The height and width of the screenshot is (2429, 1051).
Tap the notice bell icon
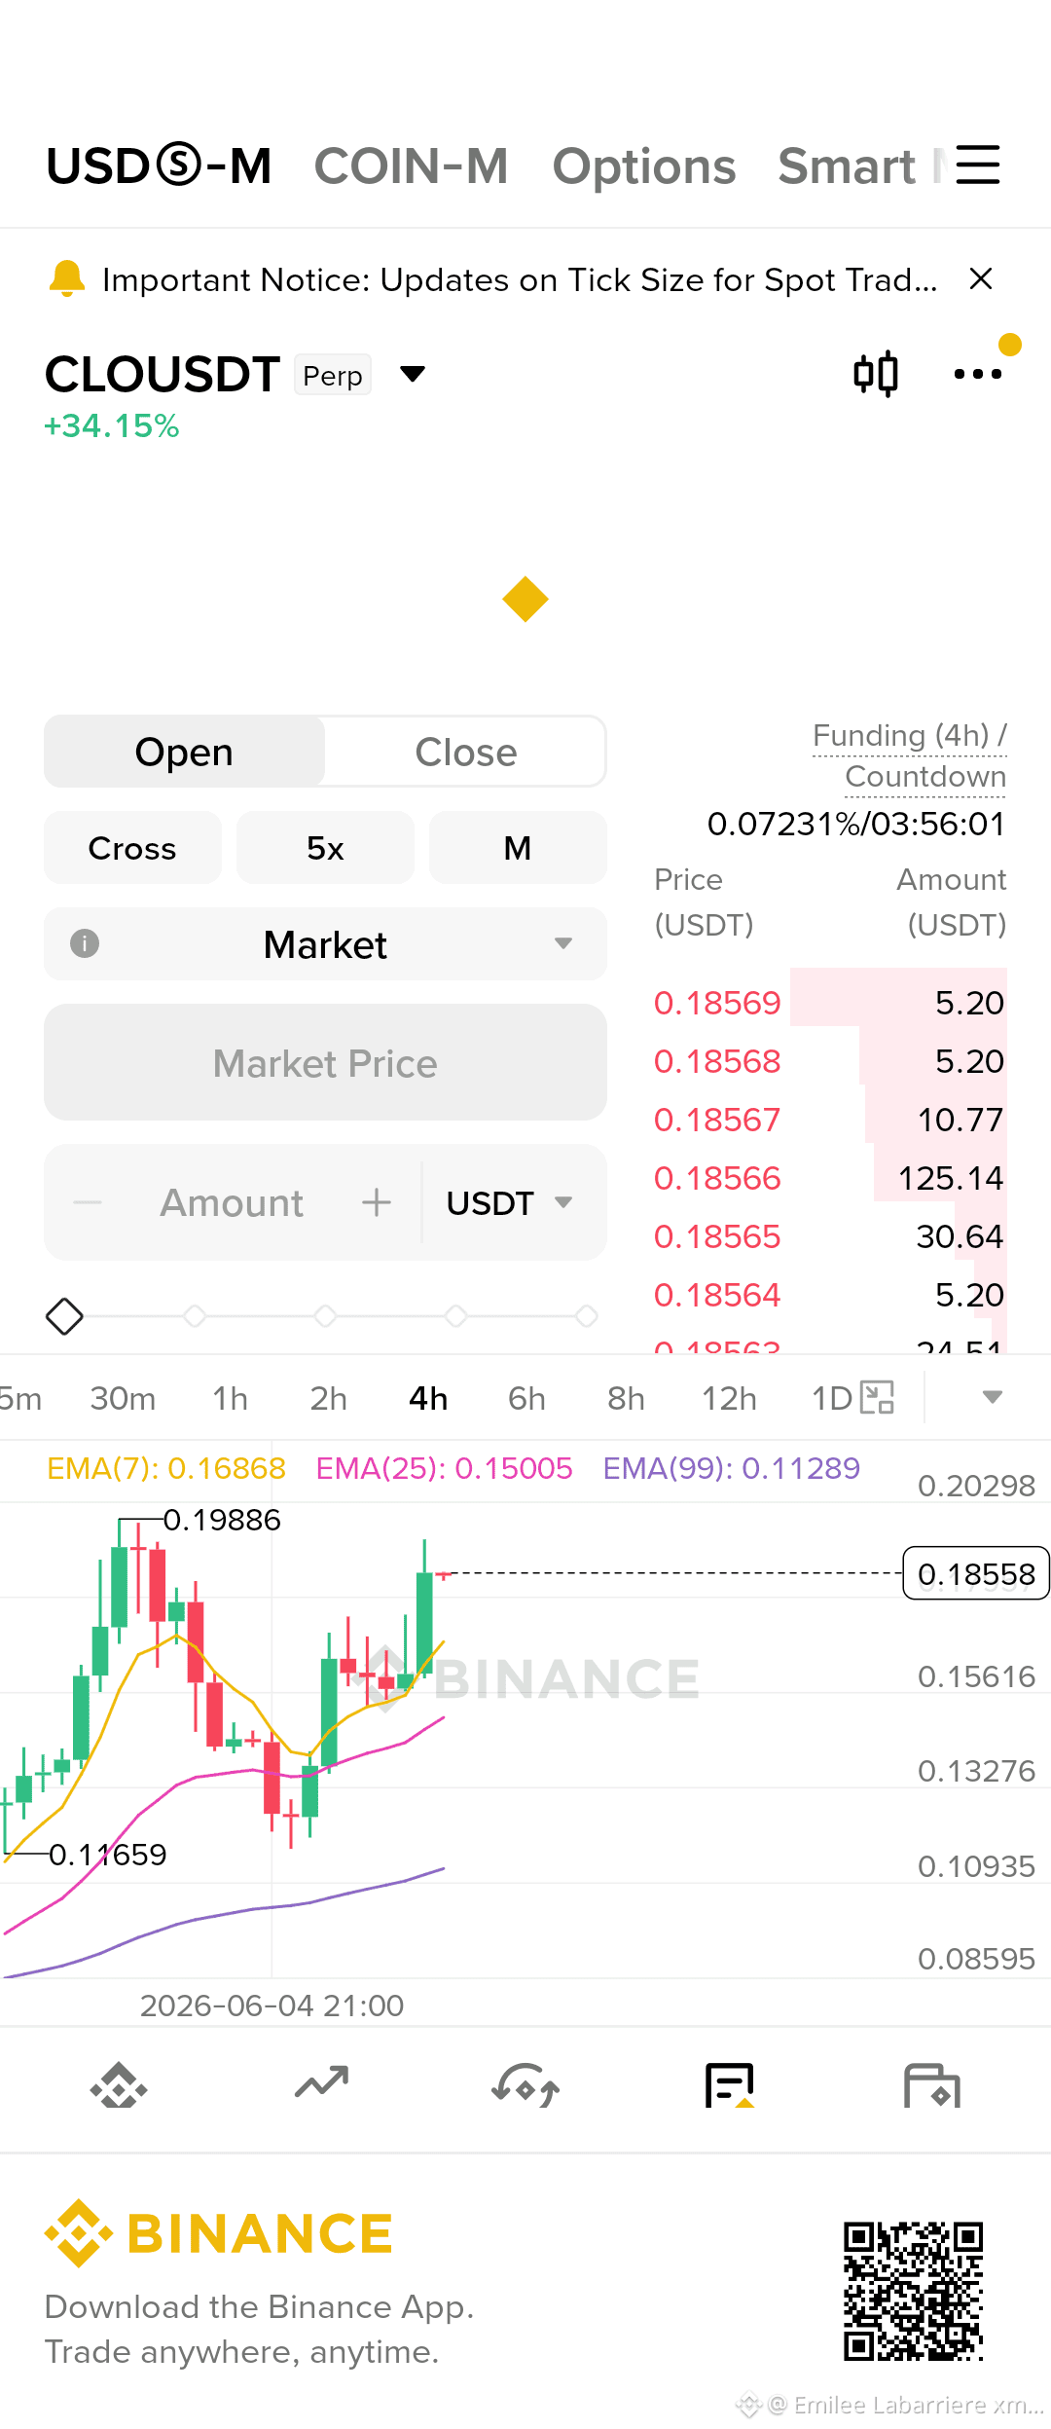(x=66, y=279)
